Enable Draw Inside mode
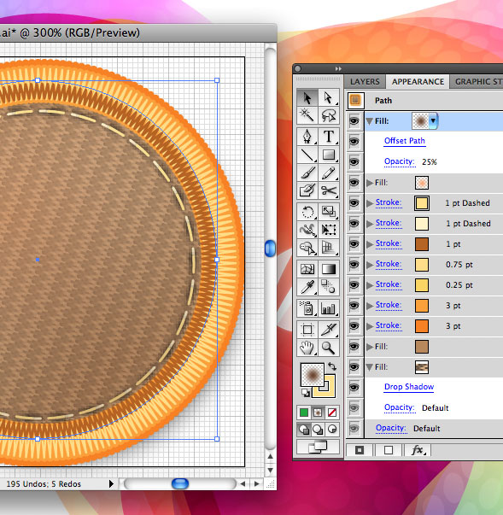Image resolution: width=503 pixels, height=515 pixels. click(x=332, y=430)
